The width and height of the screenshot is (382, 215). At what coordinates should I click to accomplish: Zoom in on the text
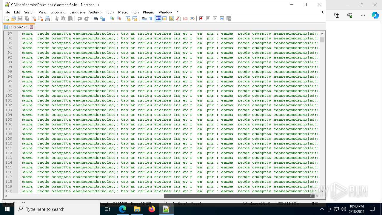pos(112,19)
